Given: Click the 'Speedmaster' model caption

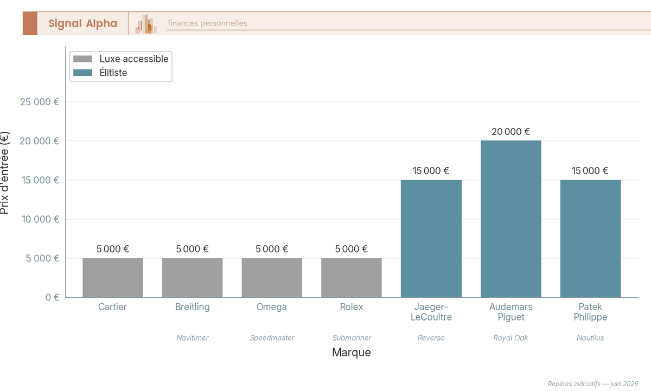Looking at the screenshot, I should pyautogui.click(x=272, y=338).
